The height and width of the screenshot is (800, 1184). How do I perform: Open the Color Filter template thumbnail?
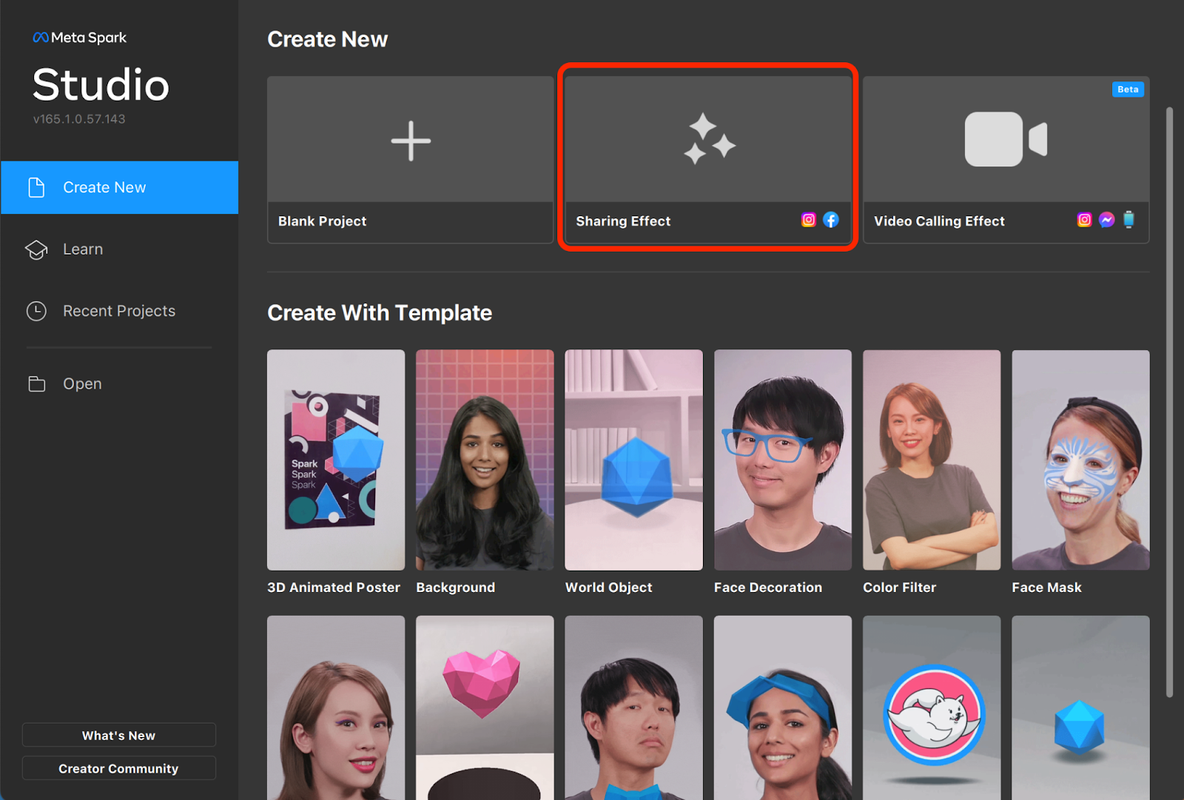coord(932,460)
